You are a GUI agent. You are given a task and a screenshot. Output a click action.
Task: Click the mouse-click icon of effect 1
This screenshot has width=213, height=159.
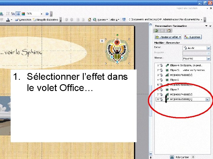[x=161, y=65]
